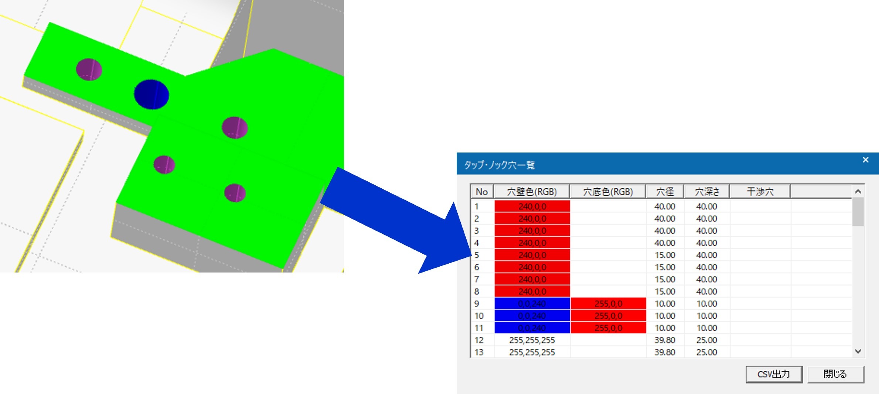
Task: Click hole diameter 39.80 in row 13
Action: (665, 352)
